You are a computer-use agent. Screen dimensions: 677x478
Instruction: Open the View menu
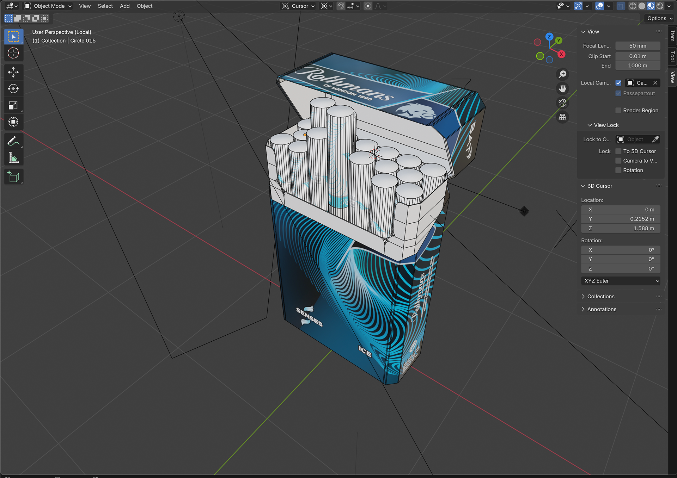coord(85,6)
